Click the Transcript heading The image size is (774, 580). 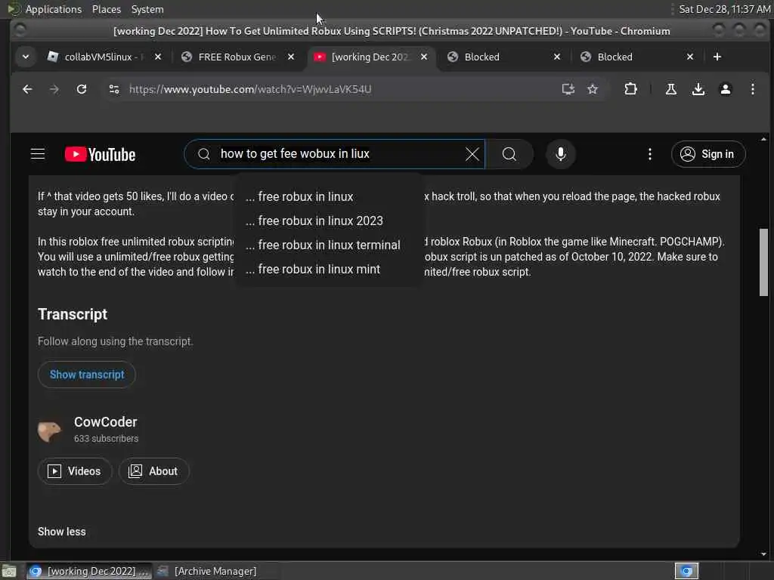coord(73,314)
